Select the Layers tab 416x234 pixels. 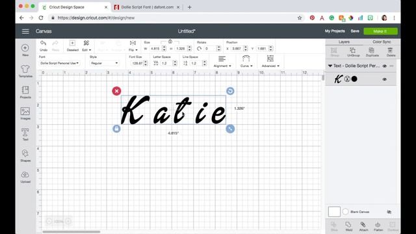344,42
